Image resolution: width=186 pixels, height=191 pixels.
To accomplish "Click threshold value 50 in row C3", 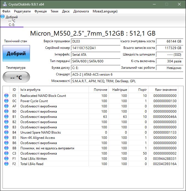I will [x=145, y=153].
